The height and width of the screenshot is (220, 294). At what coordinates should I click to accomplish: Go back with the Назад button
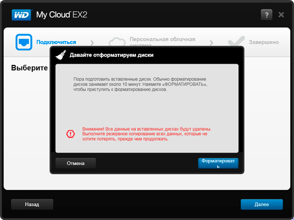32,204
